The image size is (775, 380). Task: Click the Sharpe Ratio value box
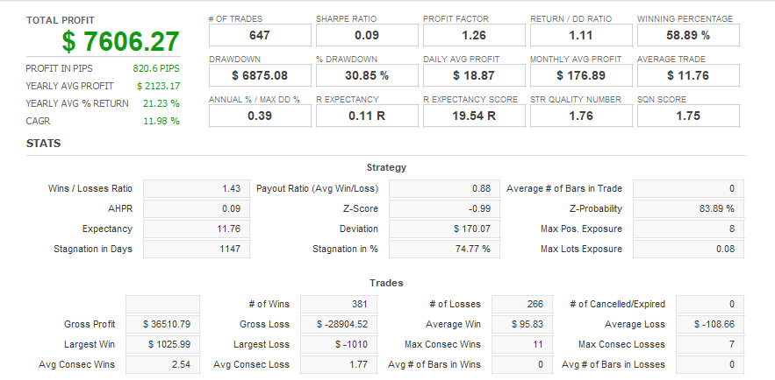point(367,35)
